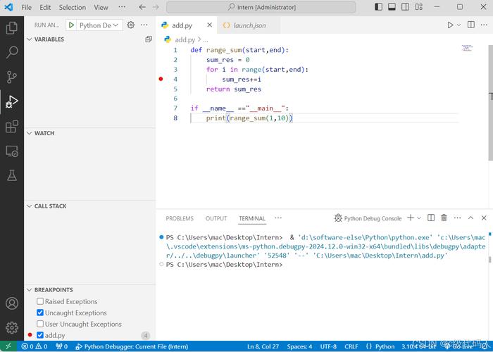Click the Start Debugging green play button
The width and height of the screenshot is (493, 352).
click(x=71, y=25)
